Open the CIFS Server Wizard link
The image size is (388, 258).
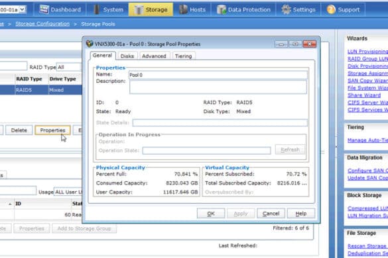point(367,103)
